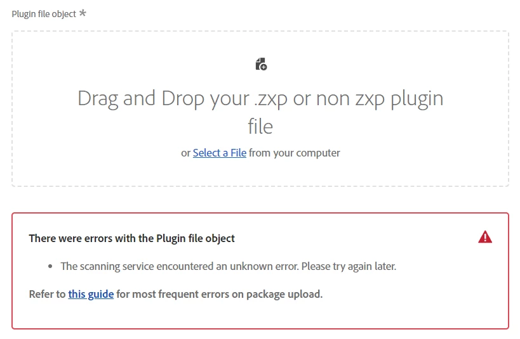The width and height of the screenshot is (520, 339).
Task: Click the Drag and Drop your .zxp heading
Action: click(260, 112)
